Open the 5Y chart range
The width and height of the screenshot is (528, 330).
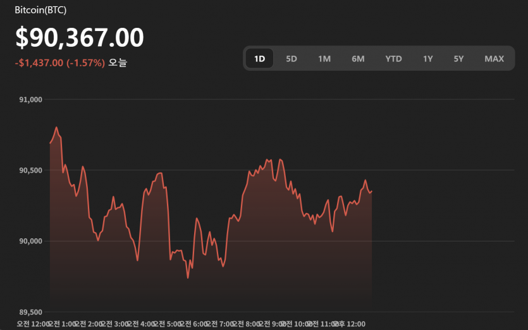click(458, 59)
